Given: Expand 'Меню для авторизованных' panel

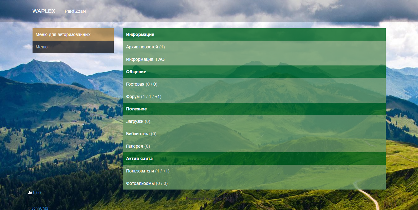Looking at the screenshot, I should pyautogui.click(x=73, y=34).
